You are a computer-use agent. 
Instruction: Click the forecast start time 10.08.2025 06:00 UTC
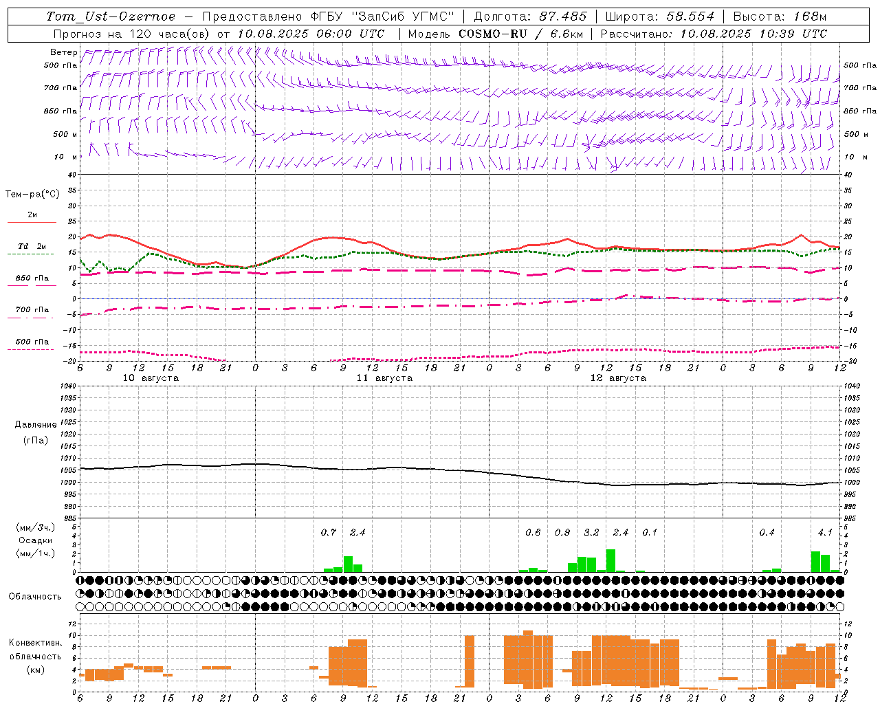pyautogui.click(x=311, y=34)
